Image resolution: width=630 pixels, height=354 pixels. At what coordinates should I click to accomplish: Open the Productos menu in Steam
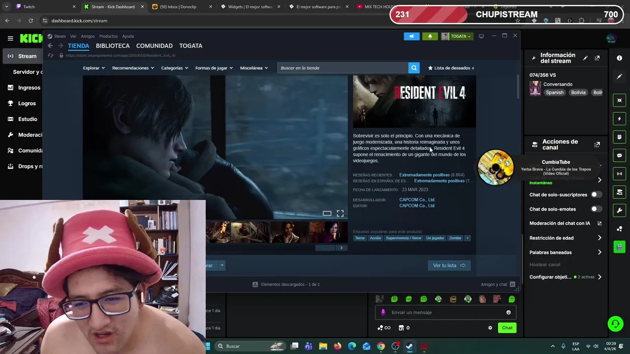pos(108,36)
